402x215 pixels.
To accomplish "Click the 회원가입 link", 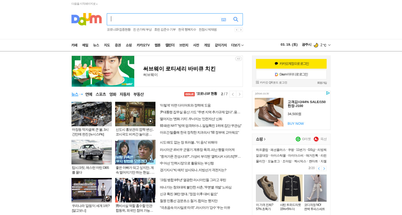I will [322, 83].
